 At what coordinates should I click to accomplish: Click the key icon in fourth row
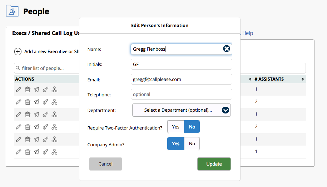[x=45, y=127]
